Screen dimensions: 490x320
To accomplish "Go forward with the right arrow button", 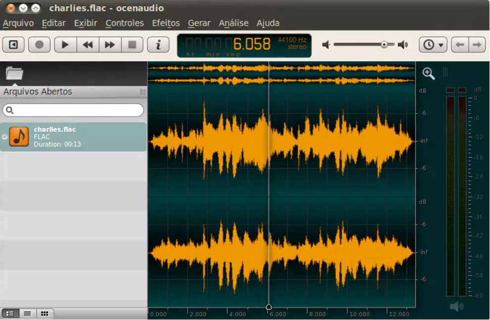I will tap(477, 44).
